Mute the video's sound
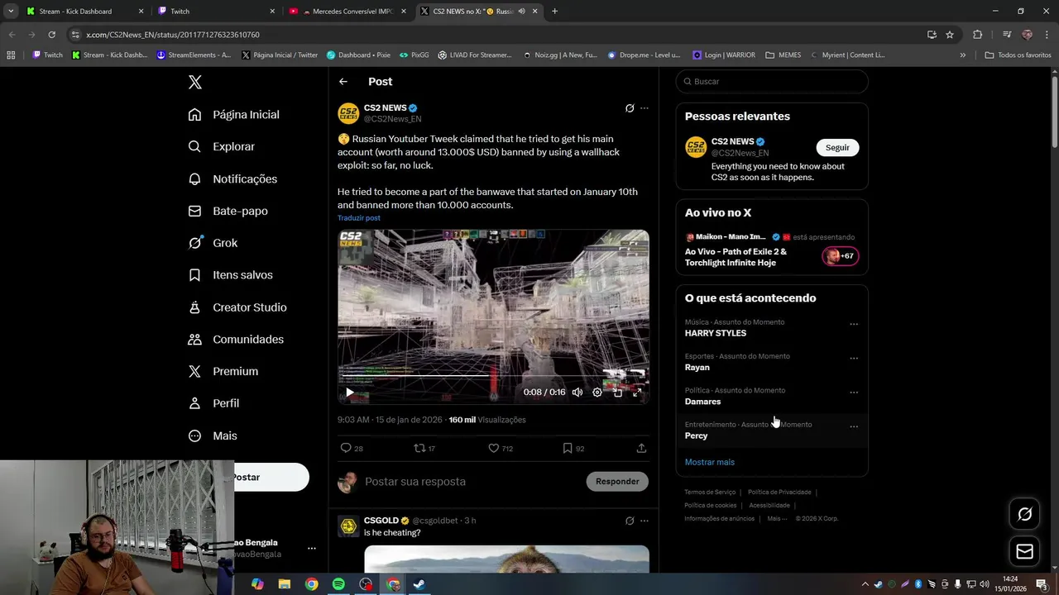The image size is (1059, 595). 577,393
